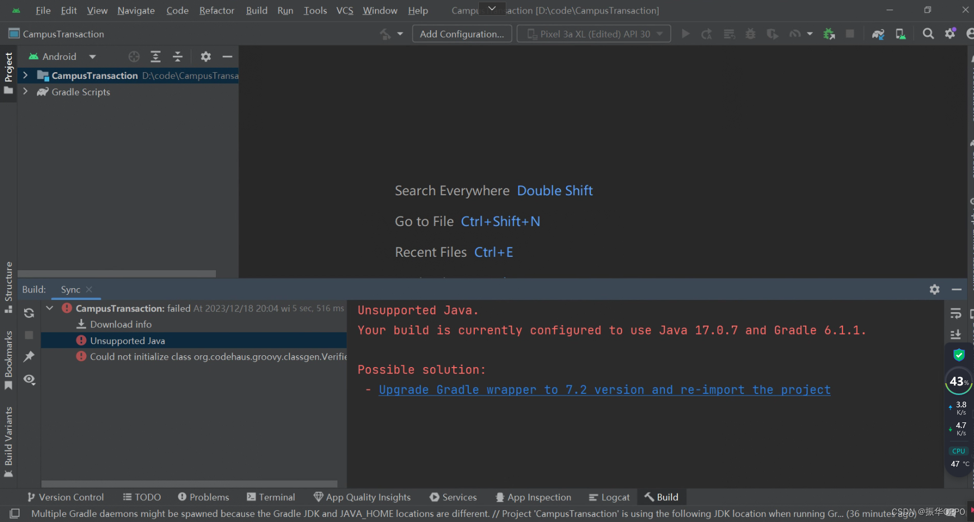Click Select Opened File target icon
Screen dimensions: 974x522
click(x=134, y=57)
